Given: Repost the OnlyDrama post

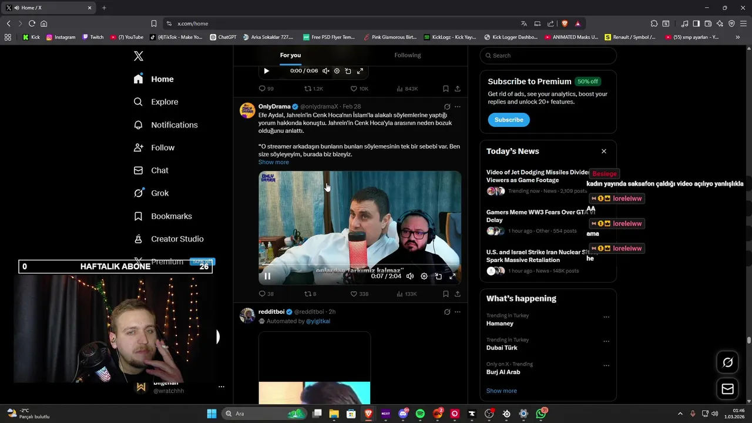Looking at the screenshot, I should tap(310, 294).
